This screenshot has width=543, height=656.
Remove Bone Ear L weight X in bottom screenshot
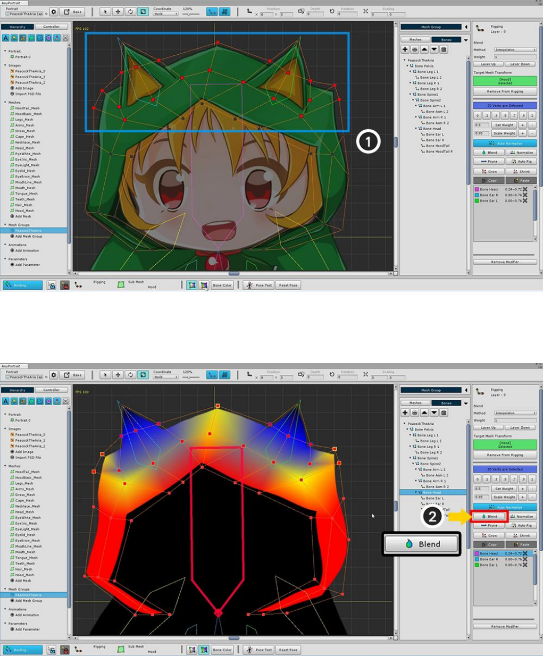tap(525, 565)
